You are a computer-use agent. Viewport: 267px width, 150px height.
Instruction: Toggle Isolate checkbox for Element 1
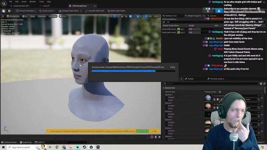pos(166,108)
